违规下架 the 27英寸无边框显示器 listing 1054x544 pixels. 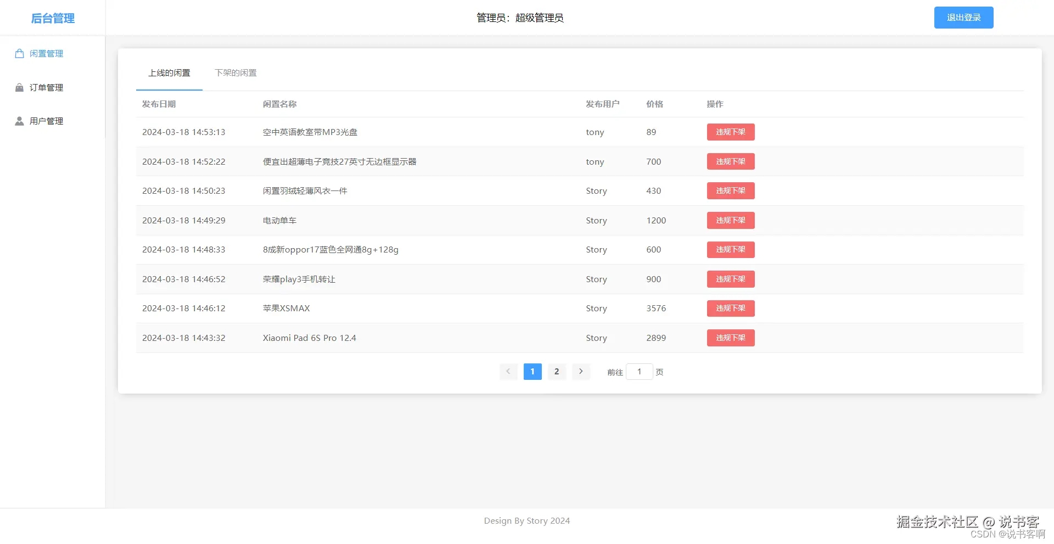[730, 161]
